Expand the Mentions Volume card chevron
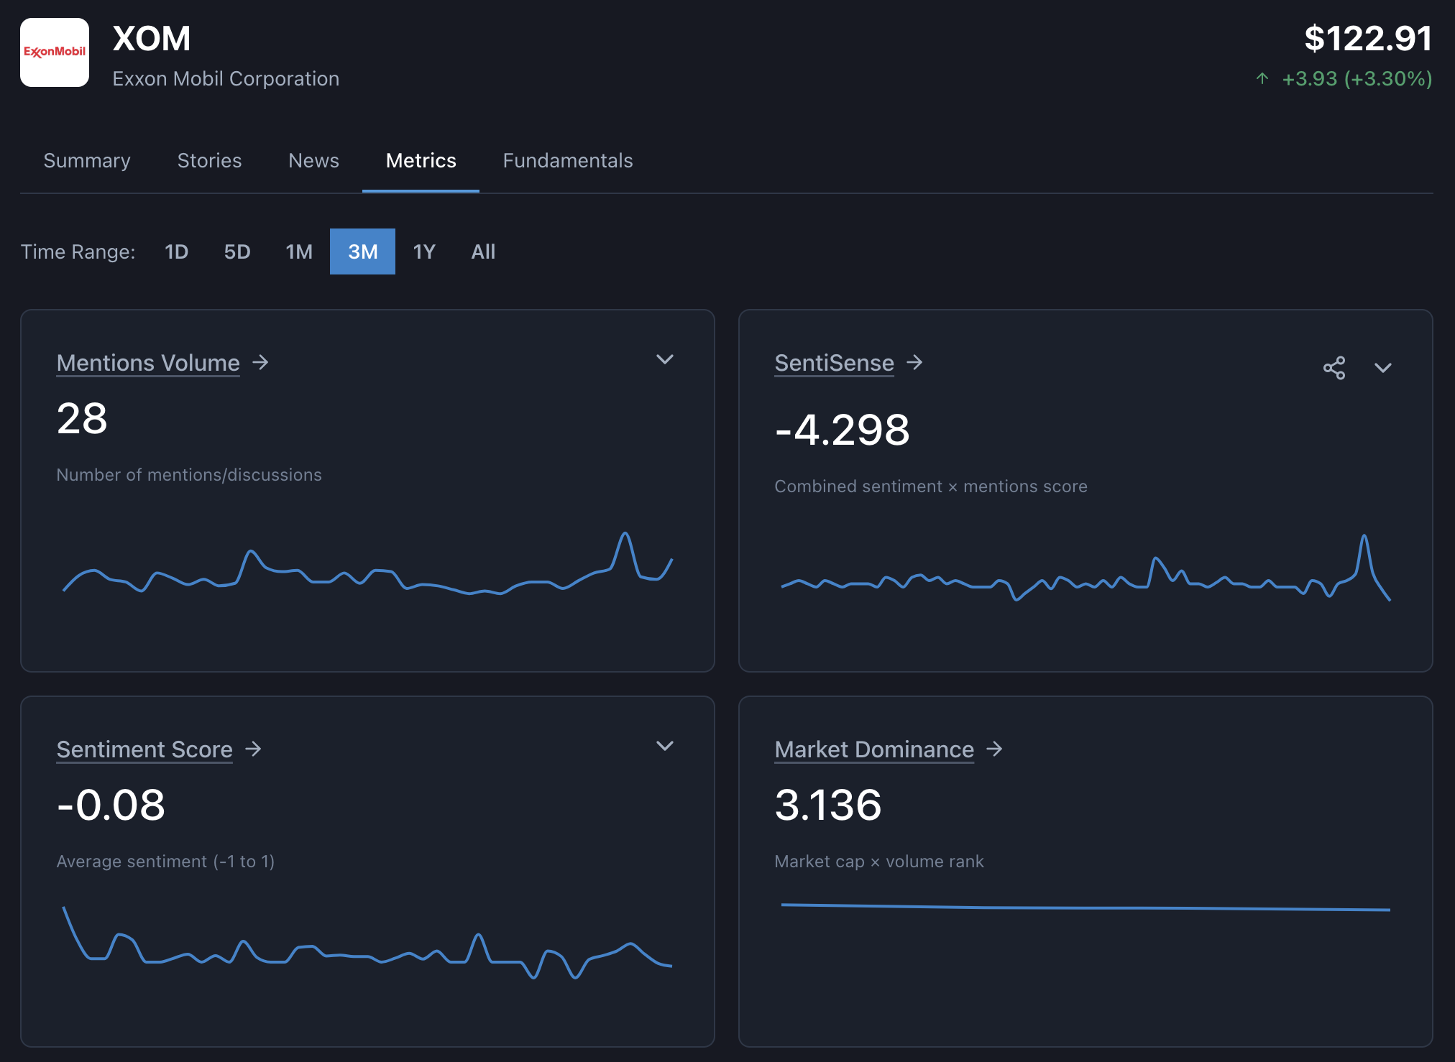This screenshot has width=1455, height=1062. pyautogui.click(x=665, y=360)
